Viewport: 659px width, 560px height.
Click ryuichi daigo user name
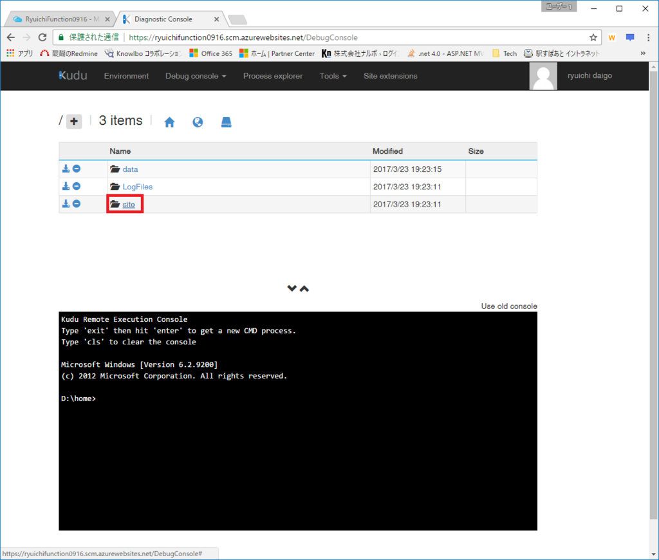coord(589,76)
